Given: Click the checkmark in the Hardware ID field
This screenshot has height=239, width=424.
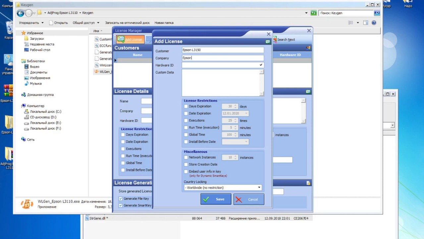Looking at the screenshot, I should (x=261, y=65).
